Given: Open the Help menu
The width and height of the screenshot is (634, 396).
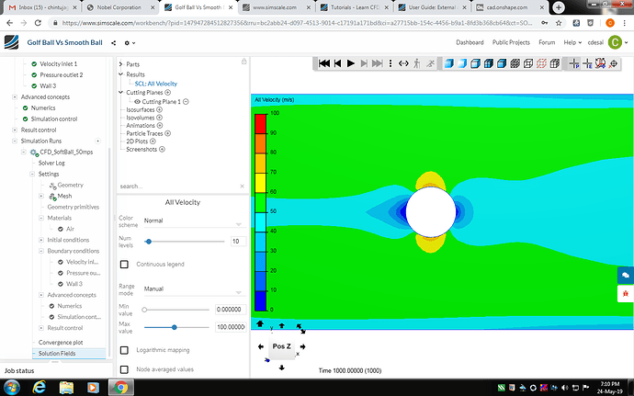Looking at the screenshot, I should point(573,42).
